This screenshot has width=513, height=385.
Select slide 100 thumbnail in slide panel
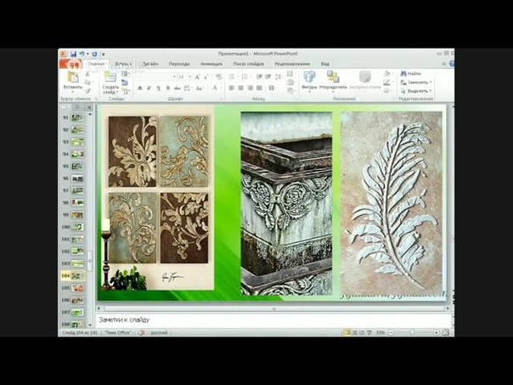pyautogui.click(x=76, y=227)
